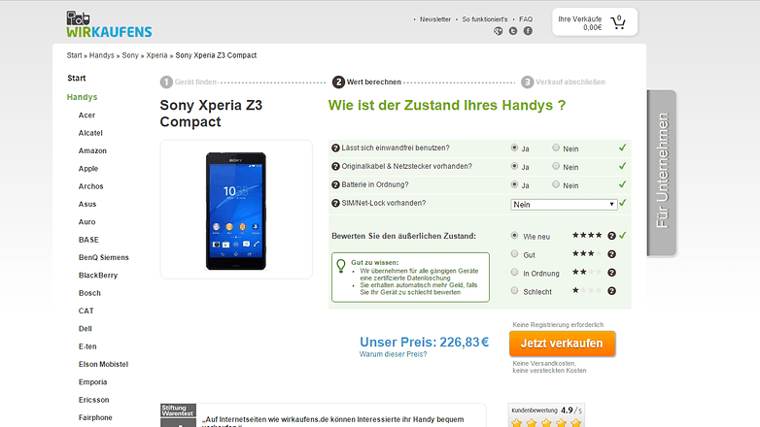Click 'Start' in the breadcrumb
This screenshot has width=760, height=427.
(74, 55)
